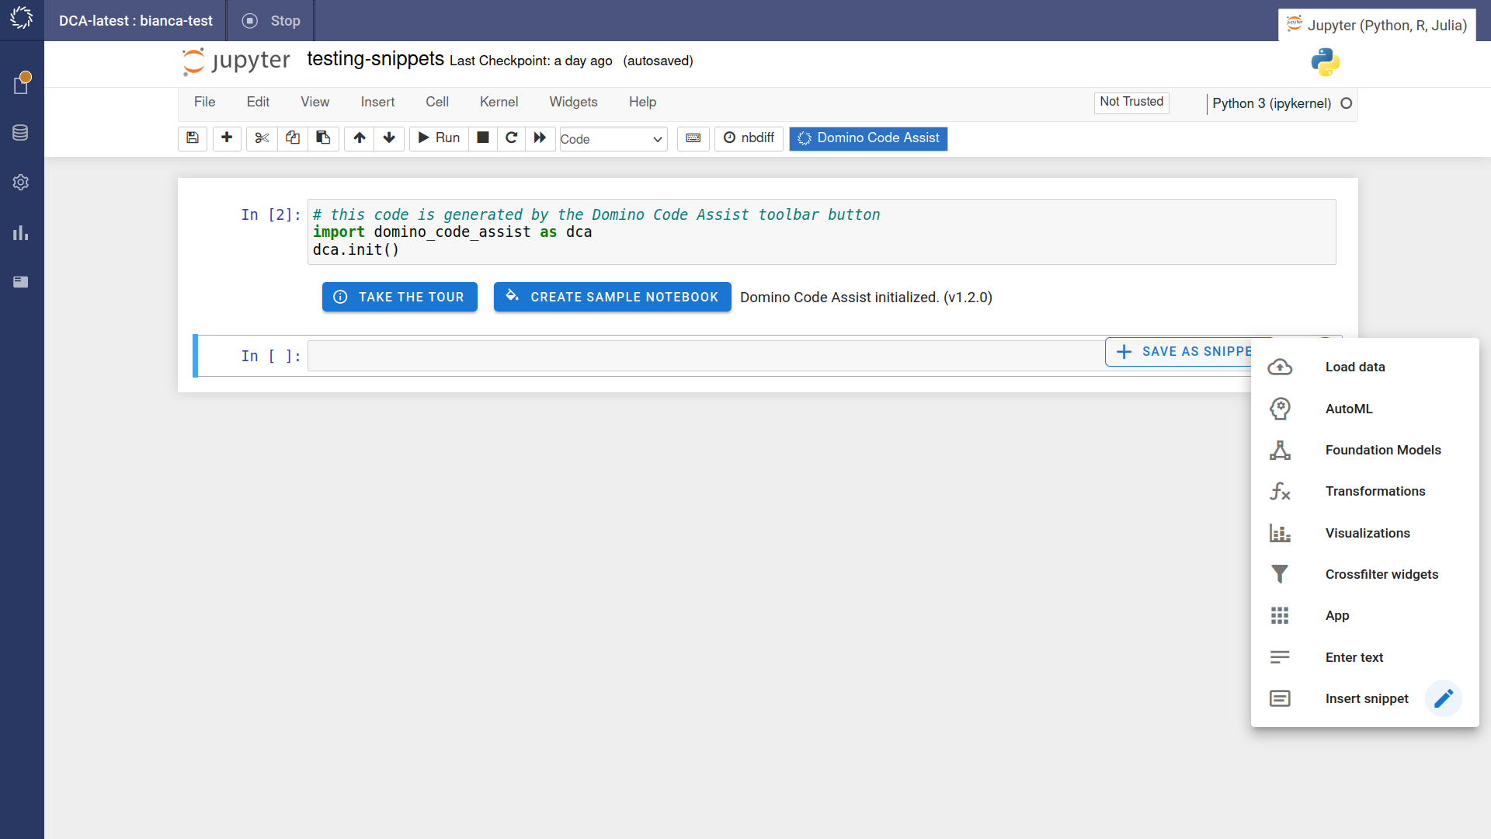Open the command palette keyboard icon
Viewport: 1491px width, 839px height.
pyautogui.click(x=693, y=138)
